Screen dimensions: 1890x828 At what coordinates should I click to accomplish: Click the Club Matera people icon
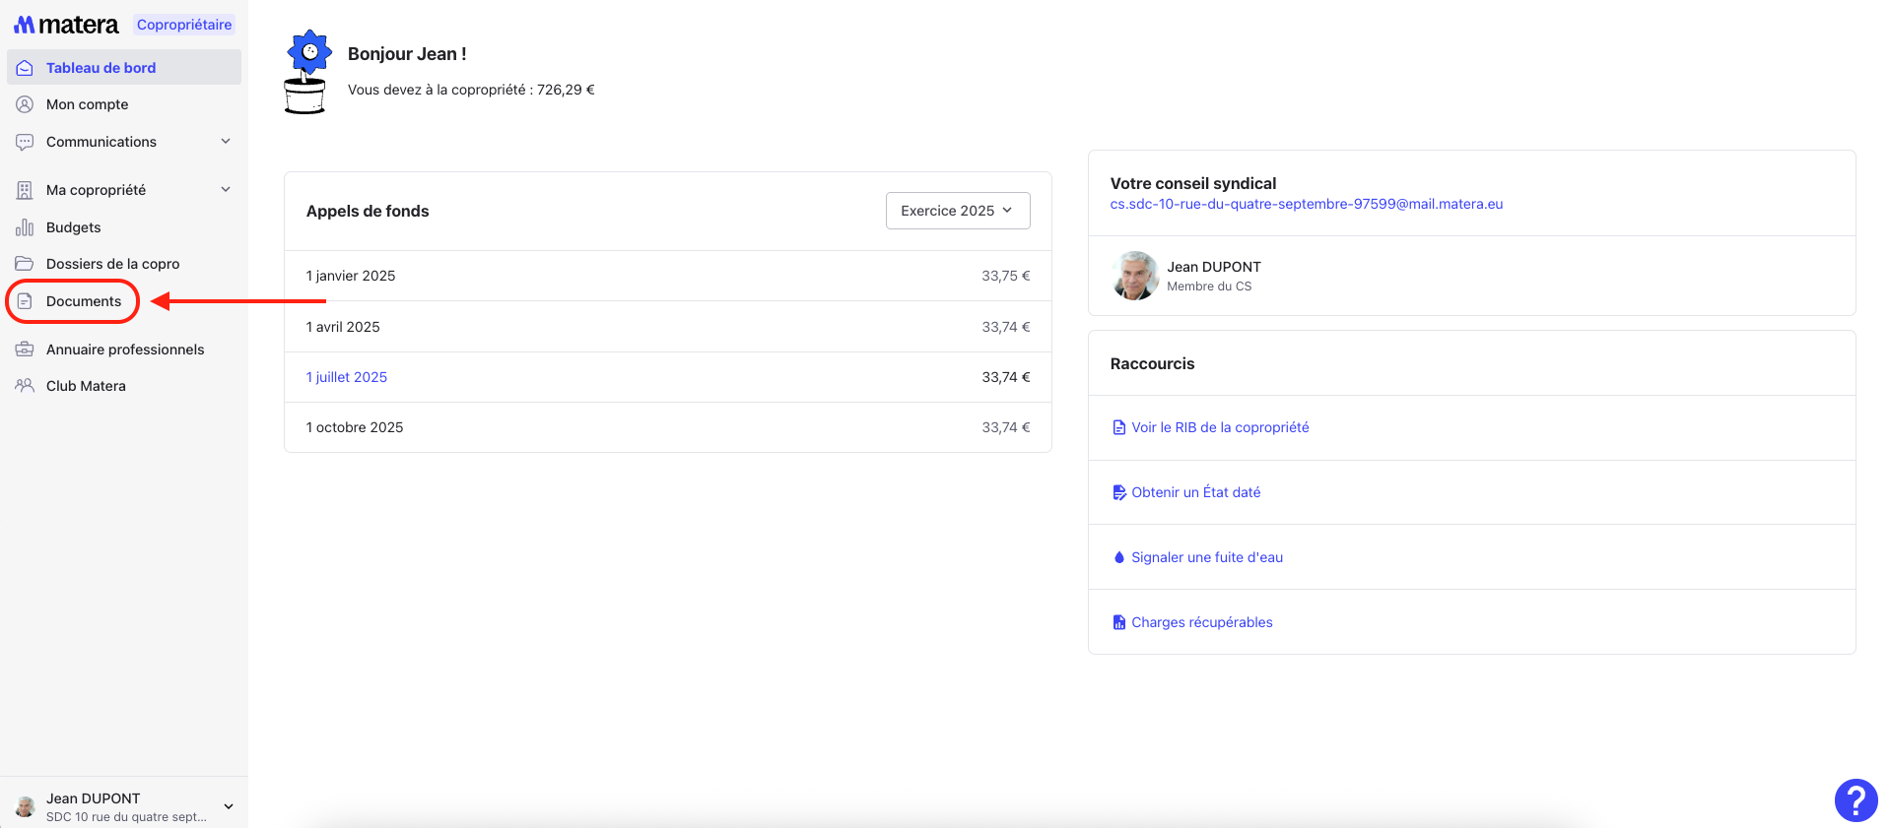point(25,386)
